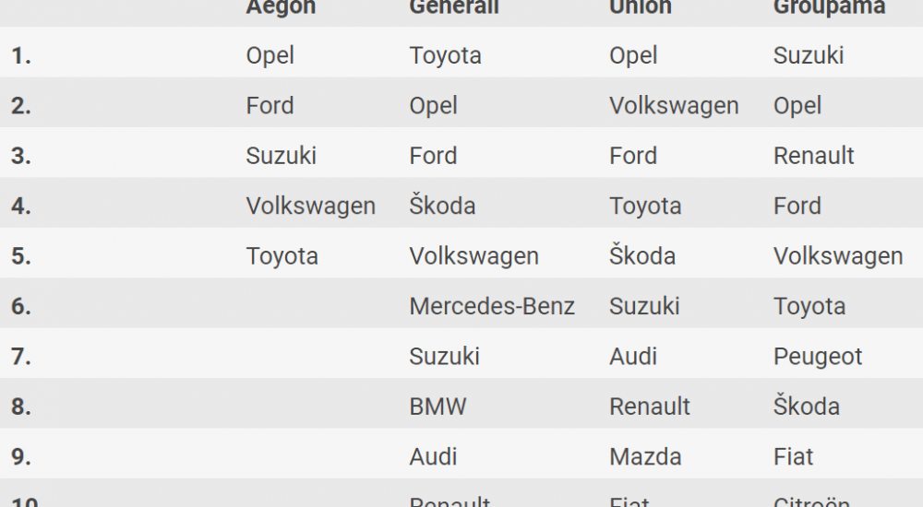Select row number 8

21,407
